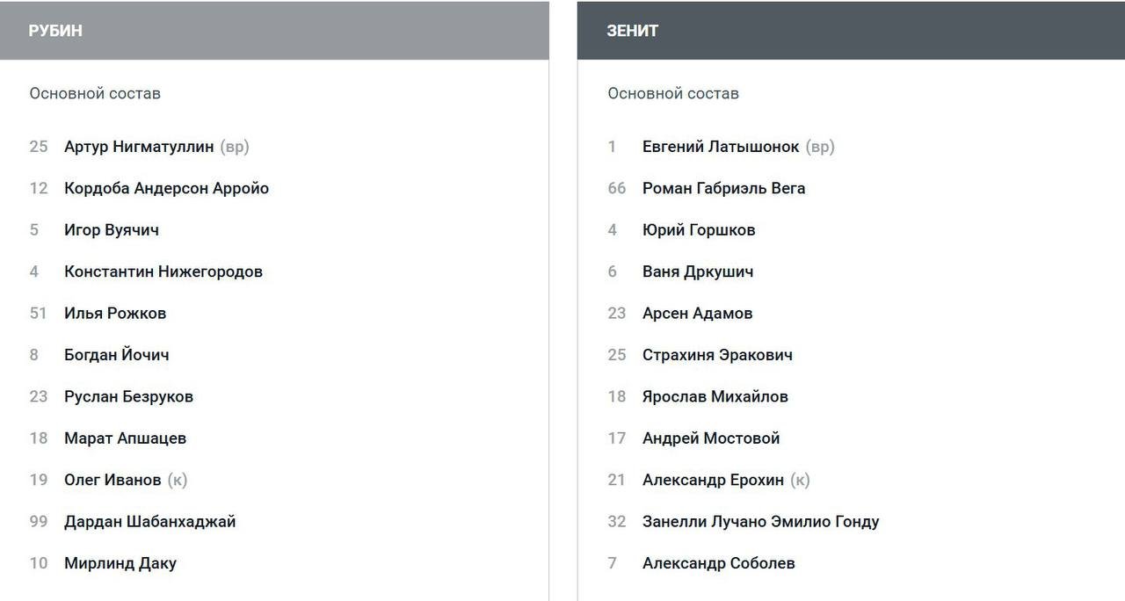The image size is (1125, 601).
Task: Open Игор Вуячич player profile
Action: tap(112, 230)
